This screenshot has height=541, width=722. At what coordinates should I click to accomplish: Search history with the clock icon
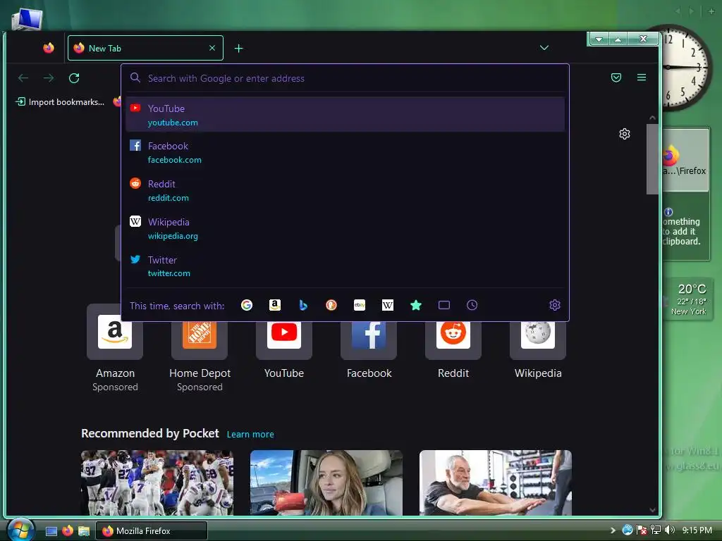[472, 305]
